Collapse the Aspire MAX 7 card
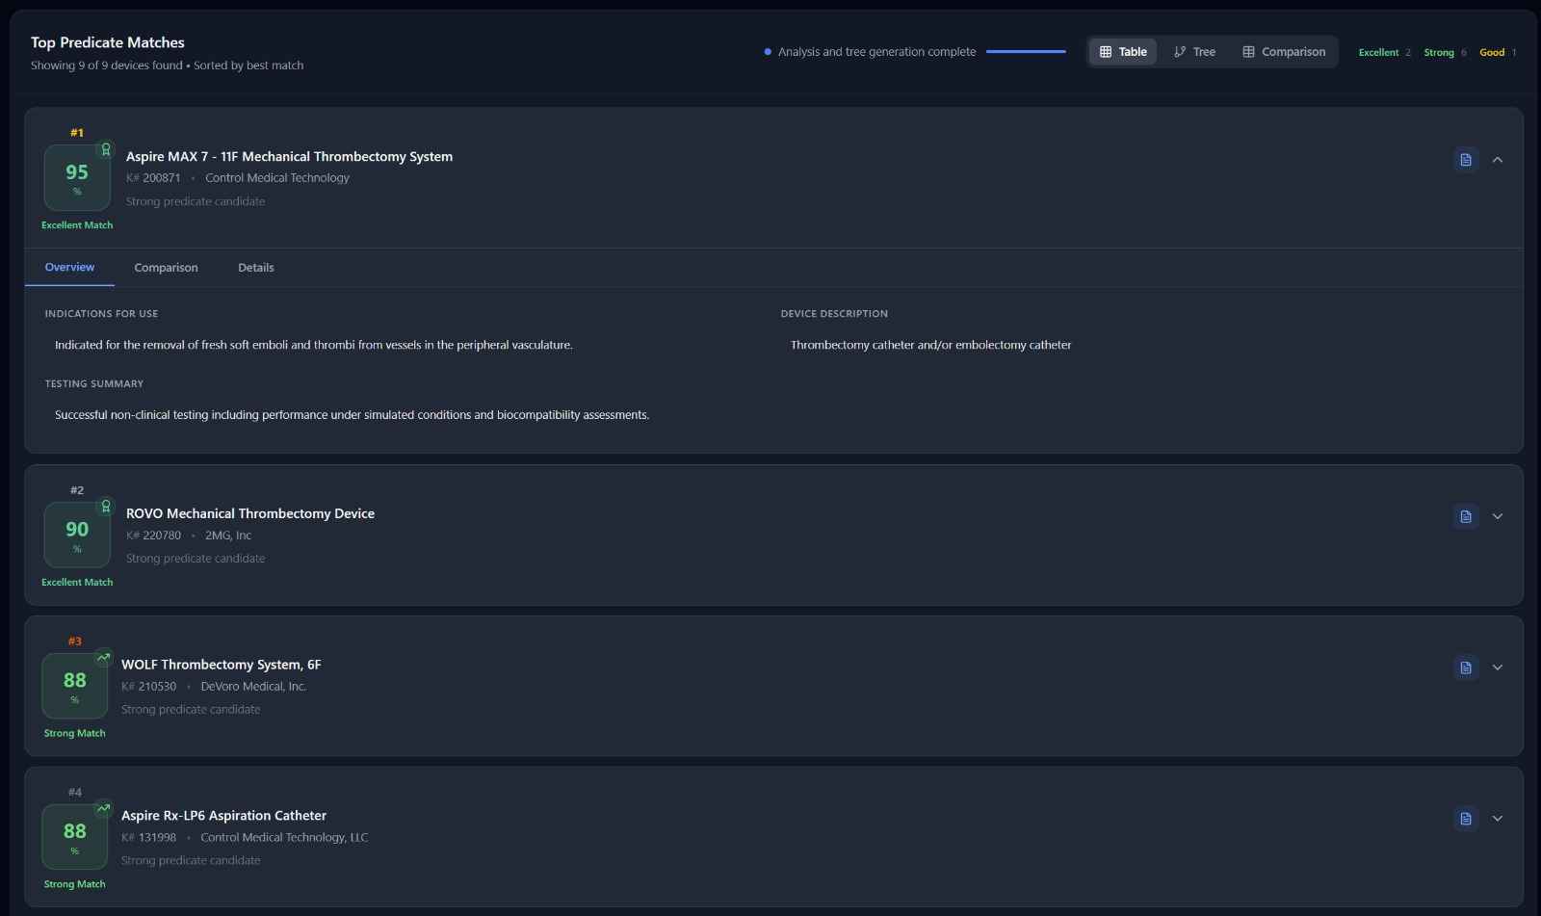1541x916 pixels. (x=1497, y=160)
